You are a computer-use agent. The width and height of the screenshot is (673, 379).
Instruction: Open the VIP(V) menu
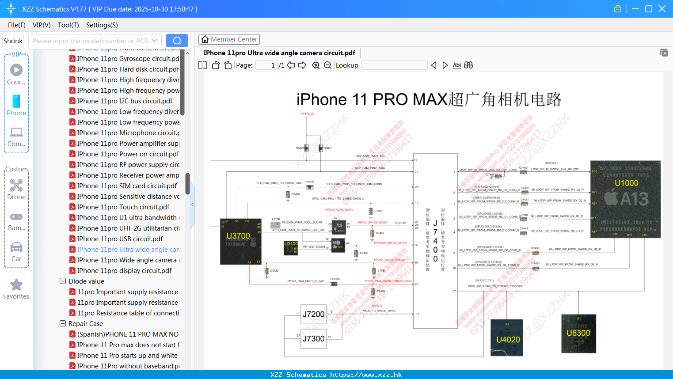pos(42,25)
